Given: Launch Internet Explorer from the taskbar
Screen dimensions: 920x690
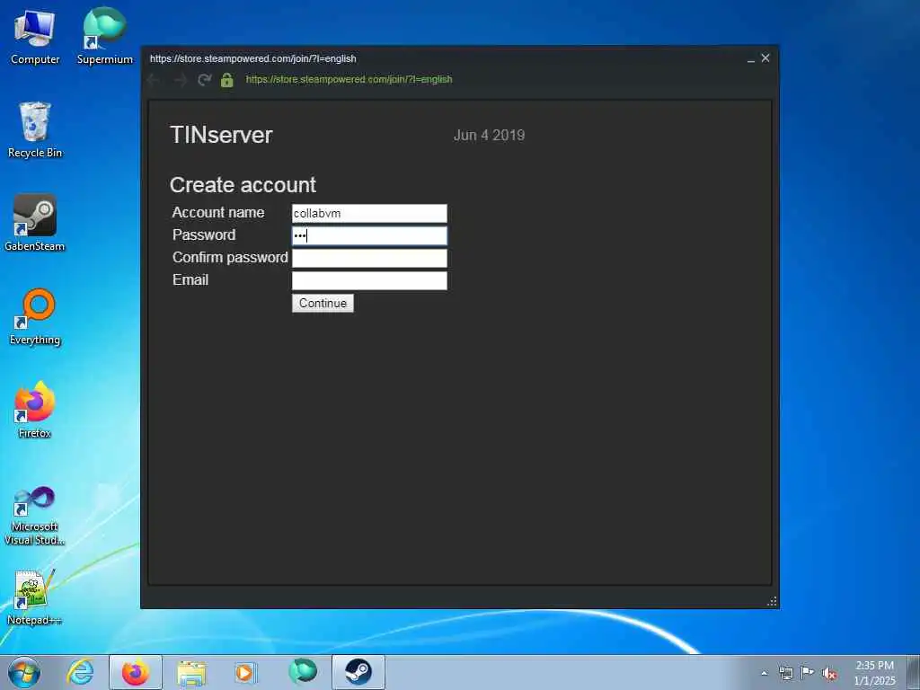Looking at the screenshot, I should coord(80,672).
